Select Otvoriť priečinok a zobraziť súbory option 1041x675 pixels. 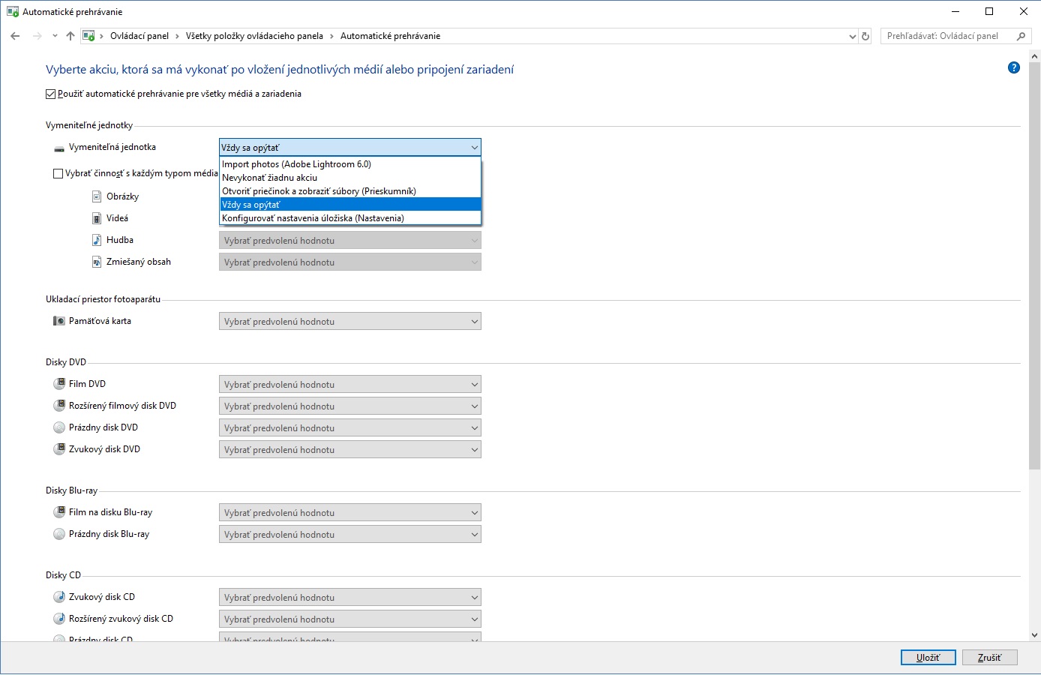350,191
